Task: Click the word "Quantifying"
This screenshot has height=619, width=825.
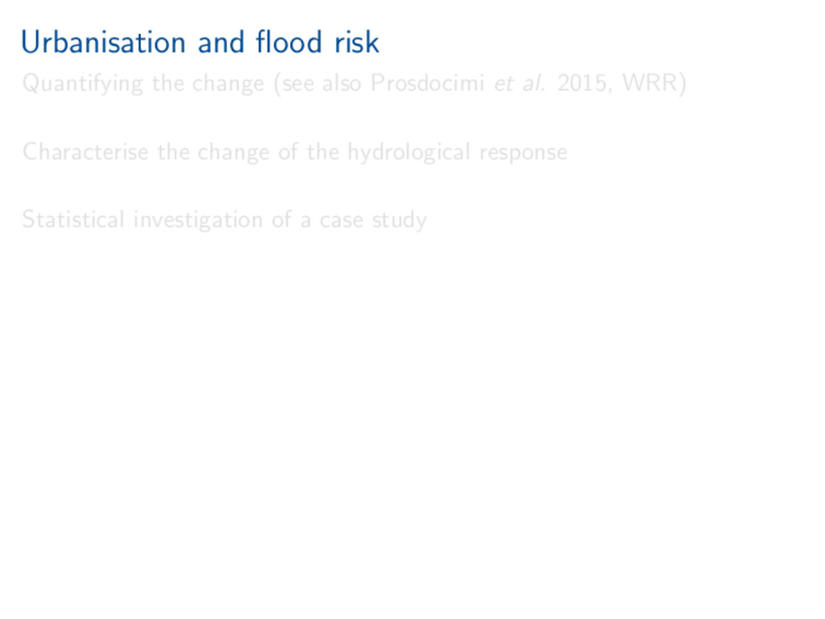Action: tap(83, 83)
